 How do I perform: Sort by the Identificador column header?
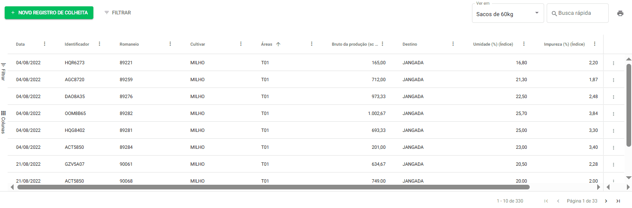tap(77, 44)
